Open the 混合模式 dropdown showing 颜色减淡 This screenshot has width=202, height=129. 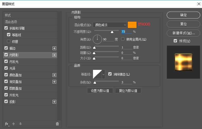click(110, 25)
